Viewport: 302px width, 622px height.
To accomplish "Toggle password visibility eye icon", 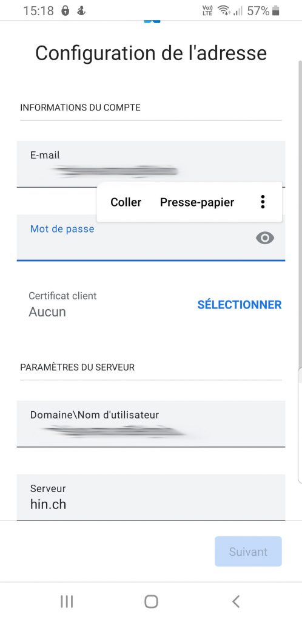I will (x=265, y=238).
